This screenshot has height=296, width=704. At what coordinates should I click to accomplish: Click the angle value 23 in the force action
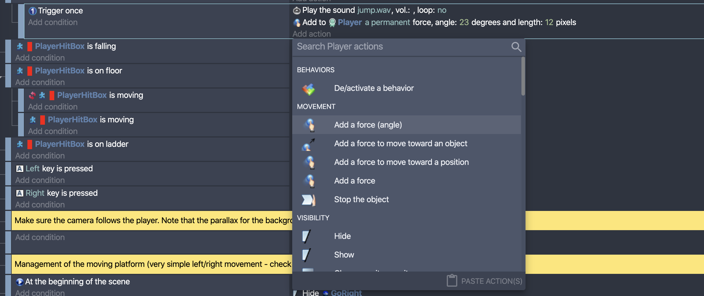[464, 22]
